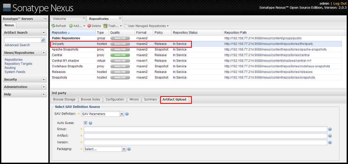Close the Welcome tab
The image size is (348, 164).
pyautogui.click(x=84, y=18)
